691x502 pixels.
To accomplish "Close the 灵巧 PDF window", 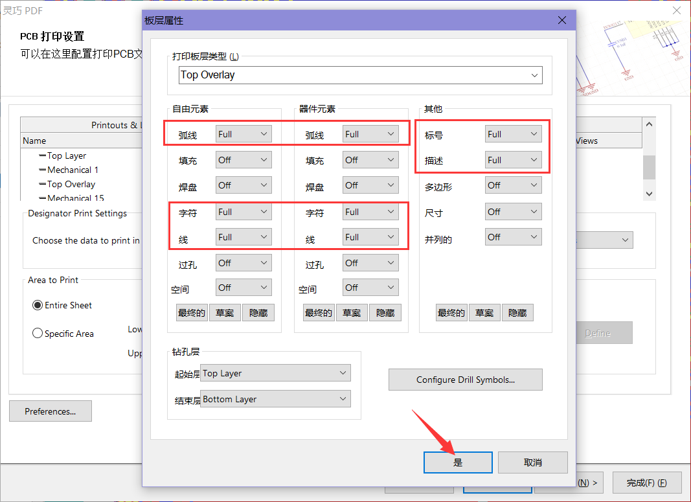I will 677,10.
